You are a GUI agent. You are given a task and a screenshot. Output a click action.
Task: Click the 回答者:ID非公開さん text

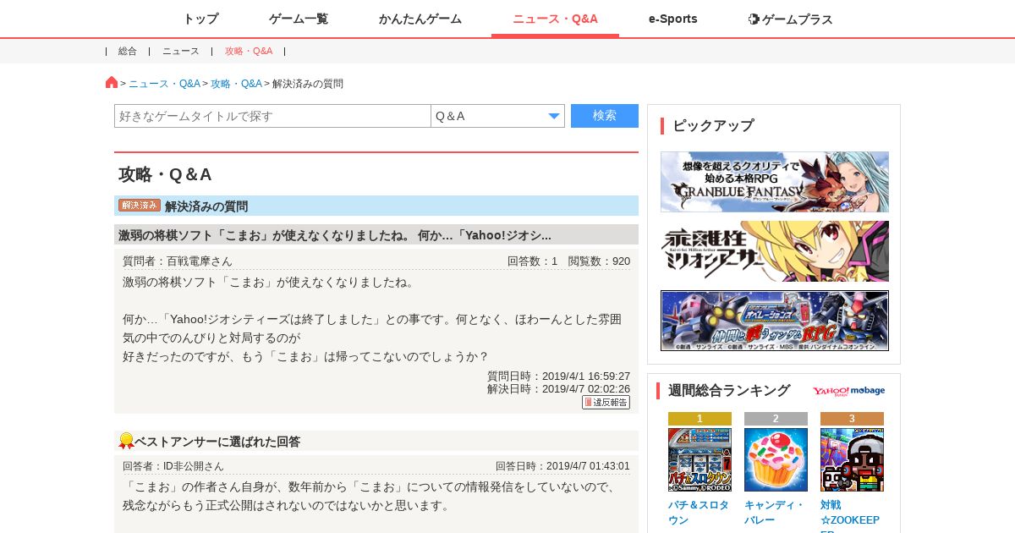[173, 466]
